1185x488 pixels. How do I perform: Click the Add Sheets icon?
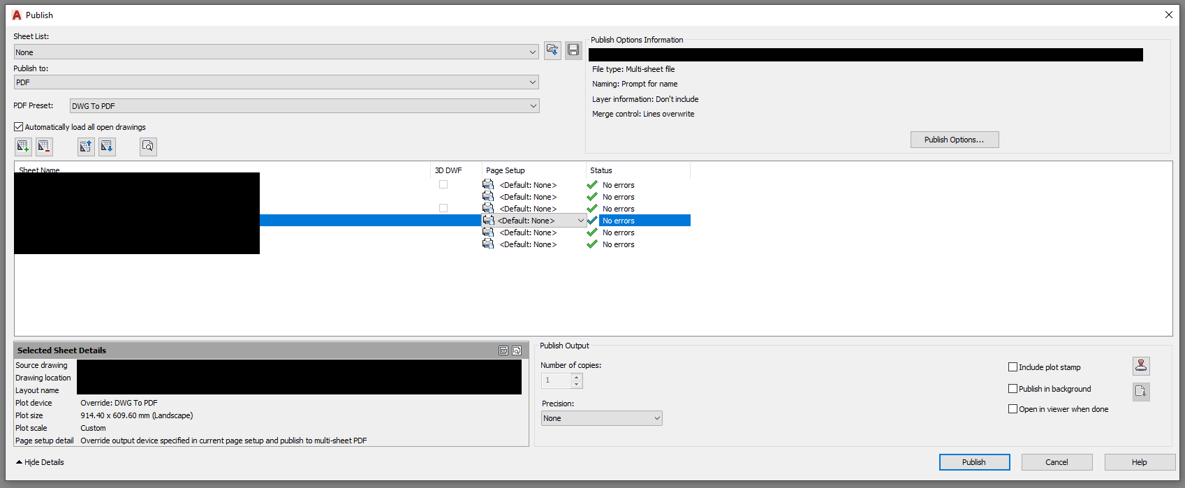[23, 147]
